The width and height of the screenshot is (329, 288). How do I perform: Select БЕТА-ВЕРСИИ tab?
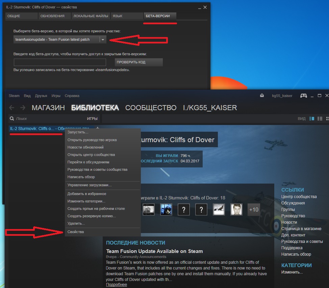coord(160,16)
